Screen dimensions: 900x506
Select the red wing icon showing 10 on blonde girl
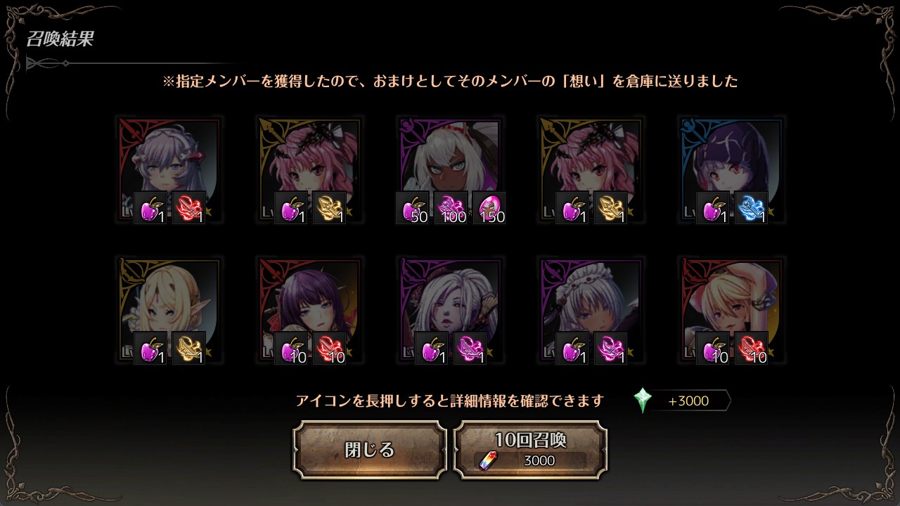point(750,349)
